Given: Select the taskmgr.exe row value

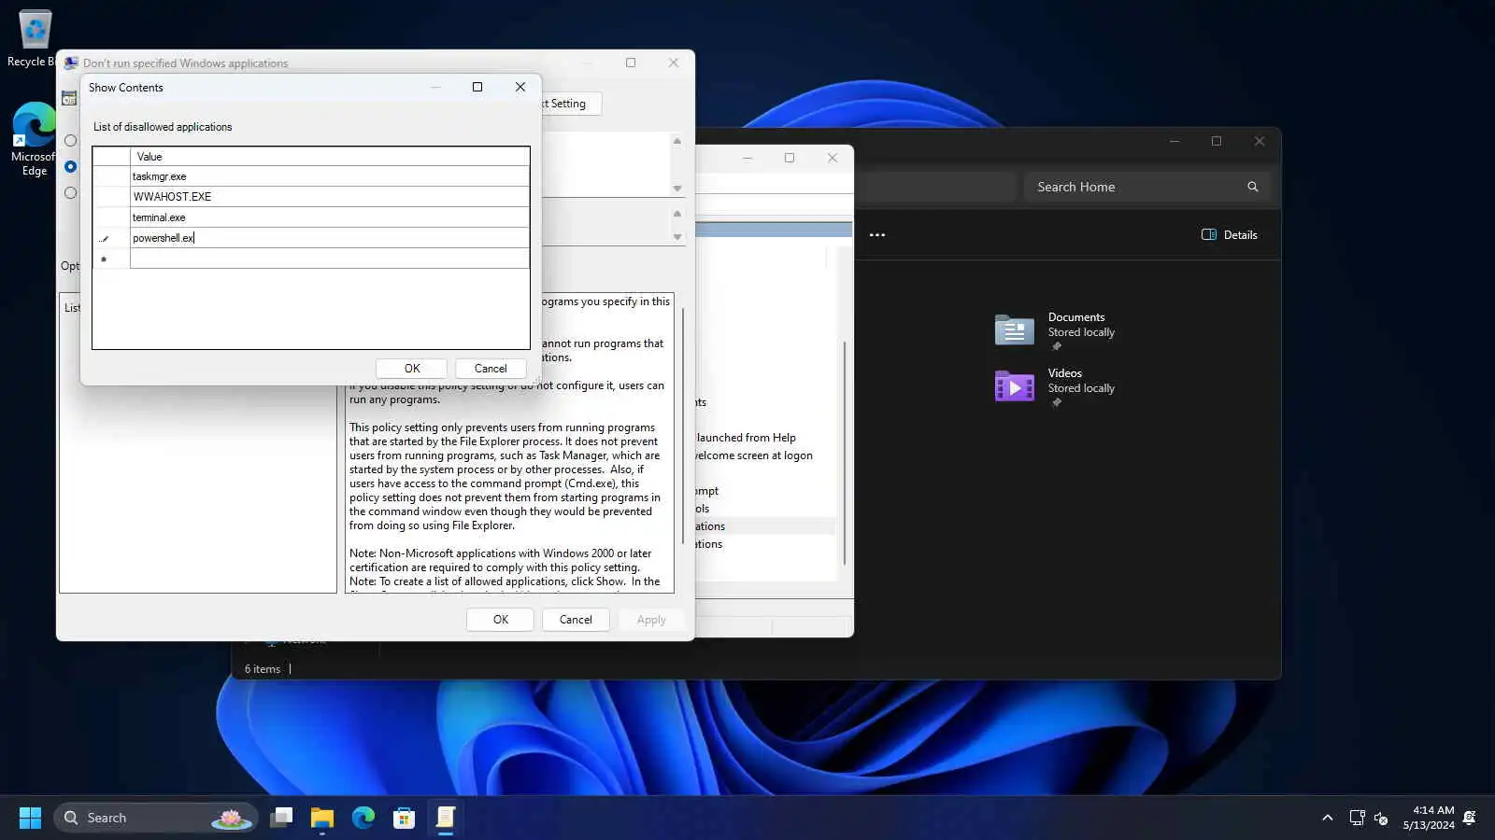Looking at the screenshot, I should 330,176.
